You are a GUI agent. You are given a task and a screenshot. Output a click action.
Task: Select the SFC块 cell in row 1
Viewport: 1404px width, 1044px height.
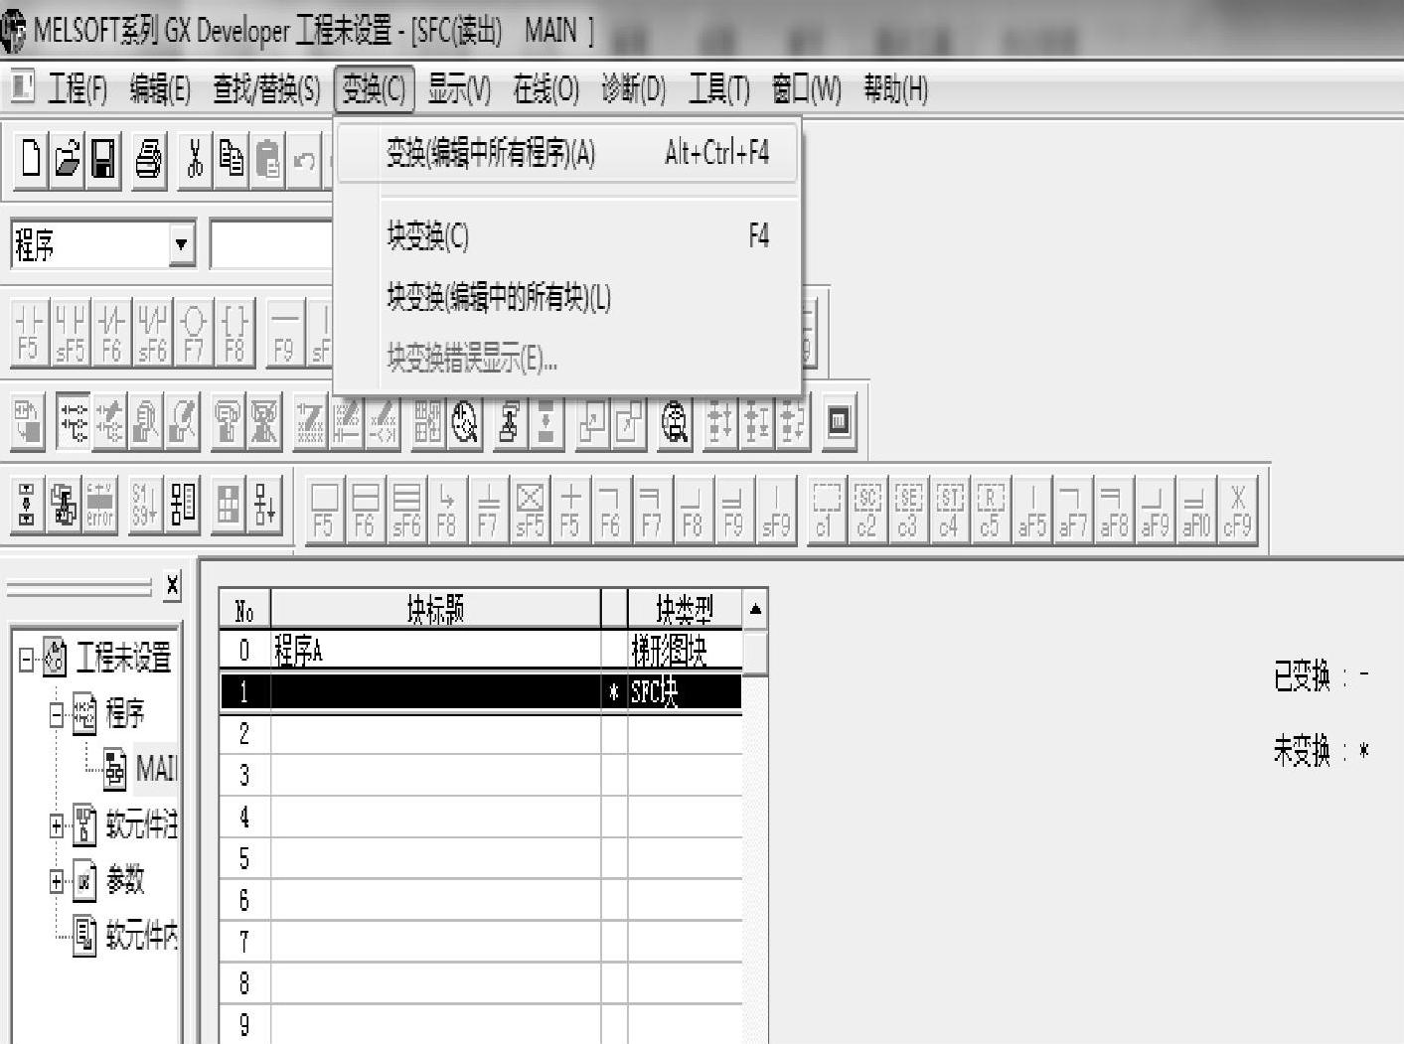click(685, 692)
